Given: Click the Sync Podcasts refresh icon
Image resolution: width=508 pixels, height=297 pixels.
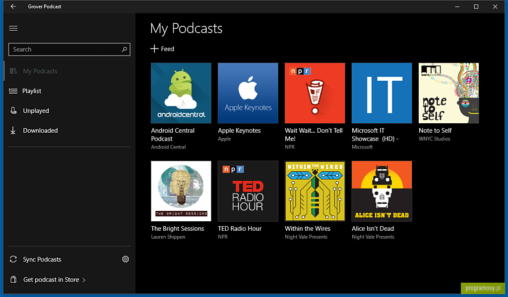Looking at the screenshot, I should pos(13,259).
